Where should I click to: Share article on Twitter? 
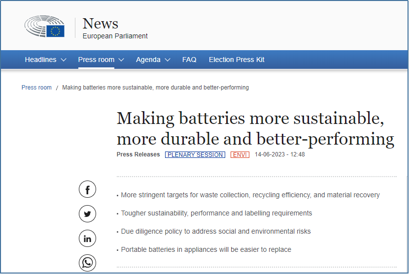tap(87, 214)
